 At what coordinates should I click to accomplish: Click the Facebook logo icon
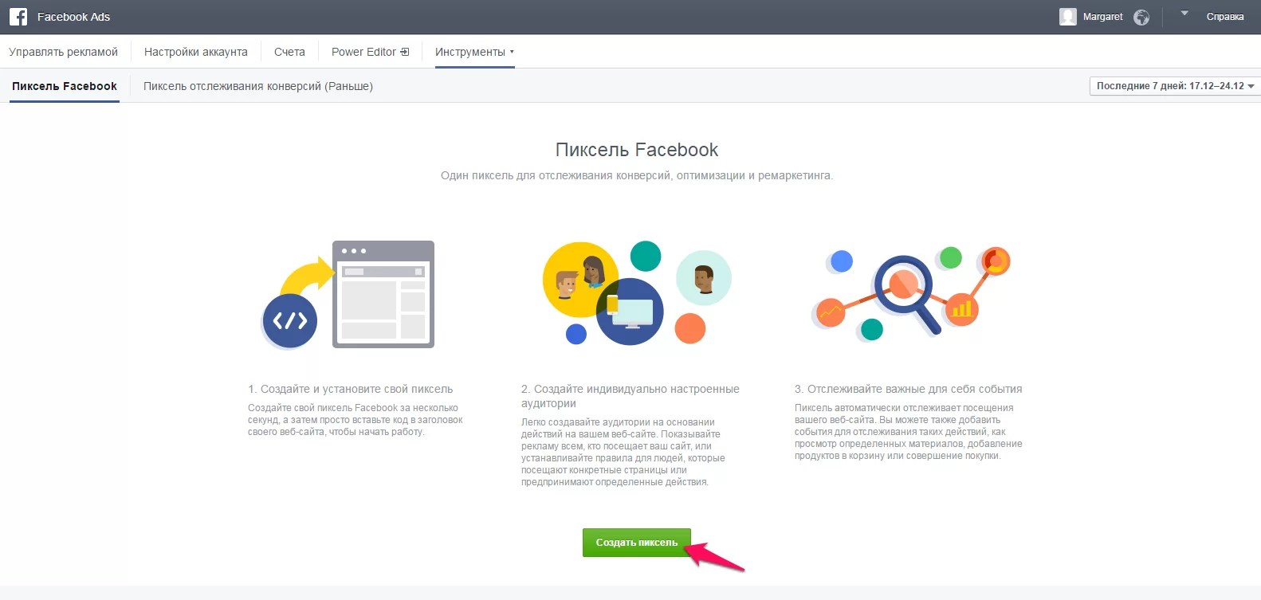point(18,17)
